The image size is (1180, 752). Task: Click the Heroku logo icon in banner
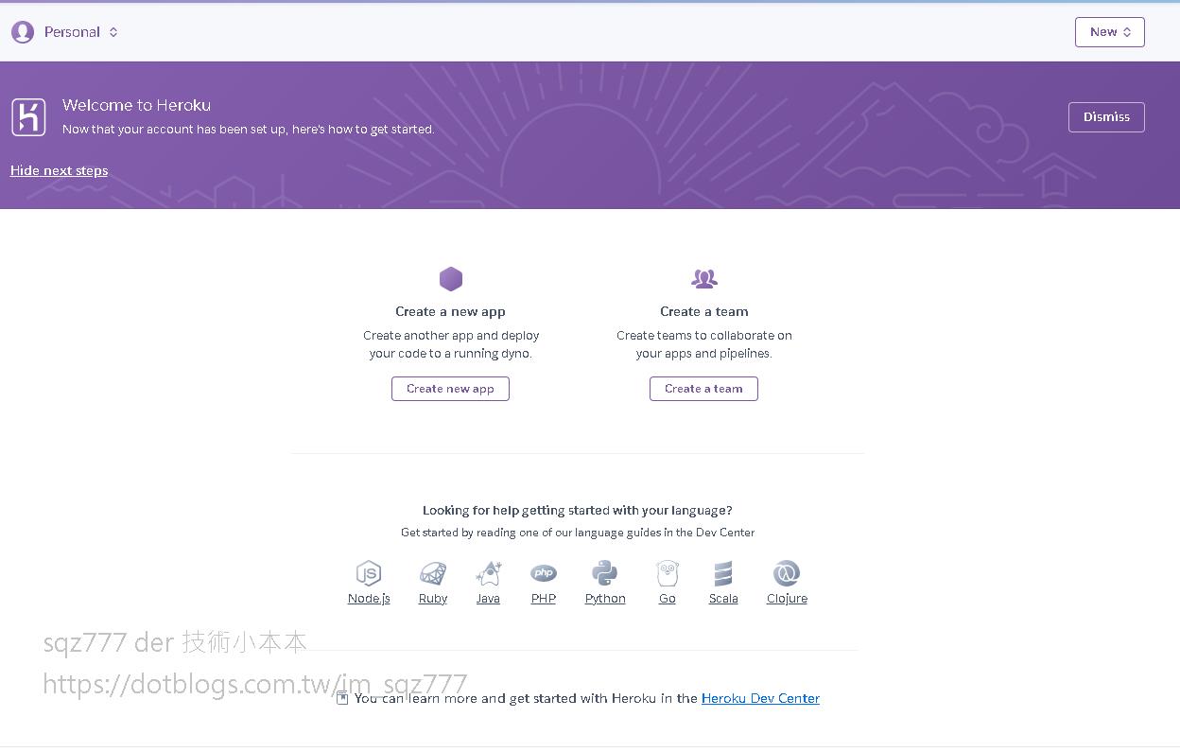click(28, 117)
